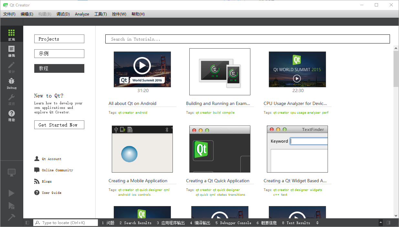
Task: Open Qt Account person icon
Action: pyautogui.click(x=37, y=159)
